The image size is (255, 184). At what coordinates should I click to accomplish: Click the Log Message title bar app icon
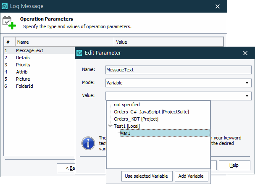5,6
